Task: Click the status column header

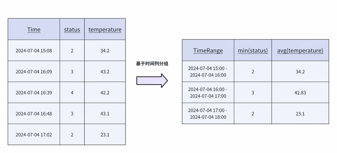Action: point(72,29)
